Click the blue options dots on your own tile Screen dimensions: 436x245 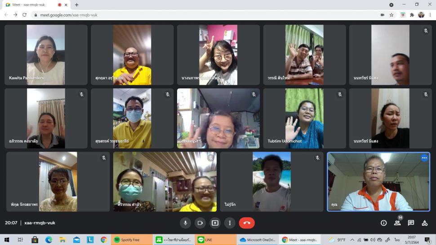pos(424,158)
